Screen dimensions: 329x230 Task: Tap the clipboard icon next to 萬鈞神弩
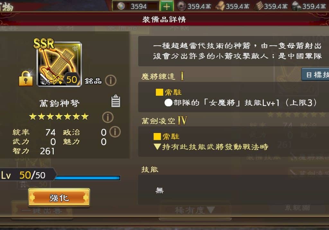(x=116, y=101)
